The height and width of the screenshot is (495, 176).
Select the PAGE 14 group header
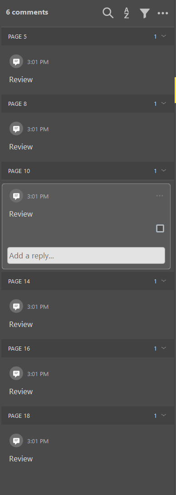point(88,281)
